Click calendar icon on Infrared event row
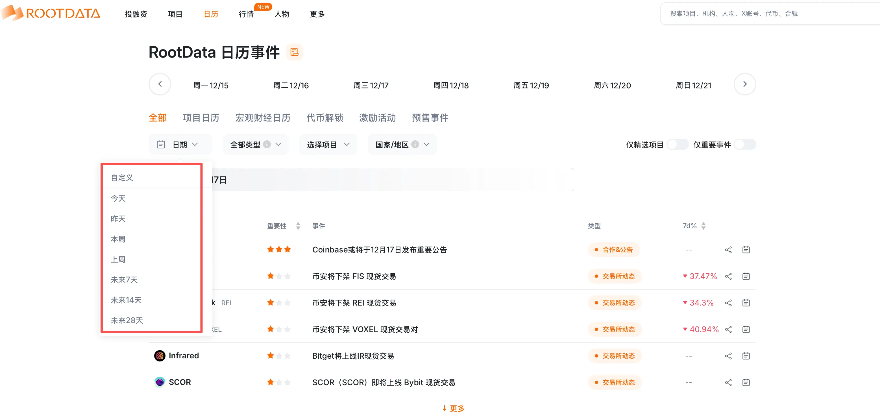 [x=746, y=356]
